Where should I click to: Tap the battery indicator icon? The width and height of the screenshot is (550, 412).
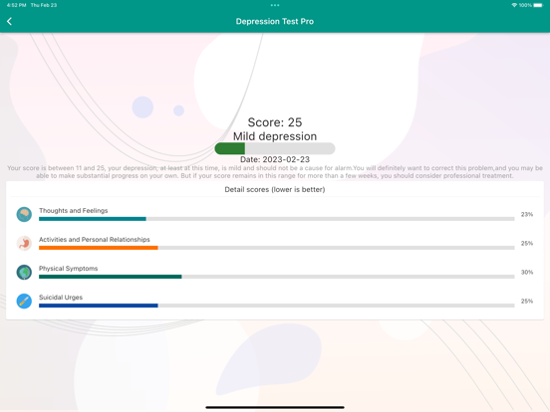pos(538,5)
